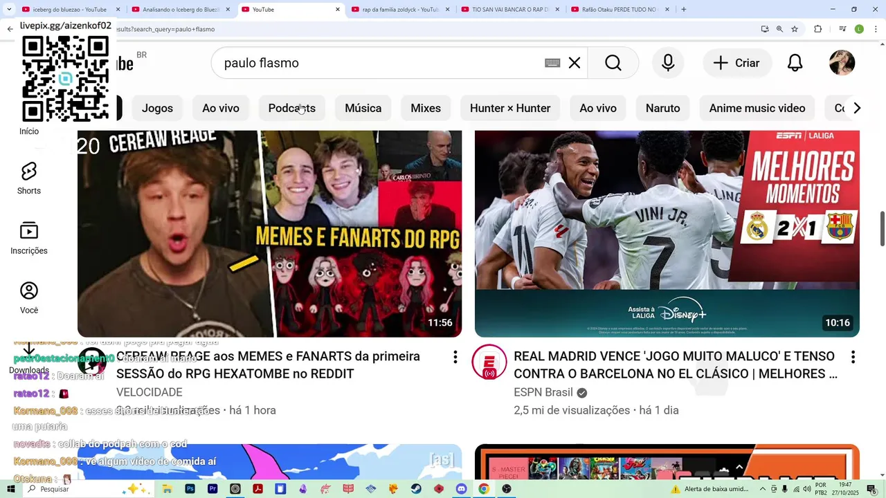
Task: Open YouTube notifications bell
Action: click(795, 63)
